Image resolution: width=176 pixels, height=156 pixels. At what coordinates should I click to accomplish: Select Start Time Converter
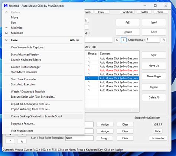click(x=43, y=79)
